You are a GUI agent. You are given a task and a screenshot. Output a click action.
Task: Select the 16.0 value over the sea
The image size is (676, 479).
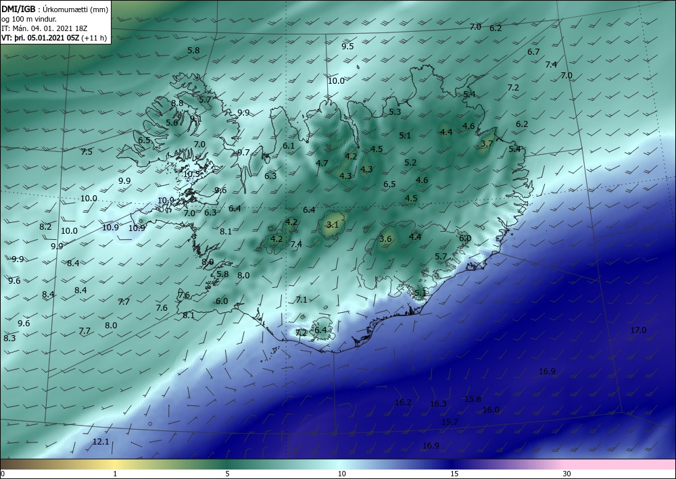[491, 409]
